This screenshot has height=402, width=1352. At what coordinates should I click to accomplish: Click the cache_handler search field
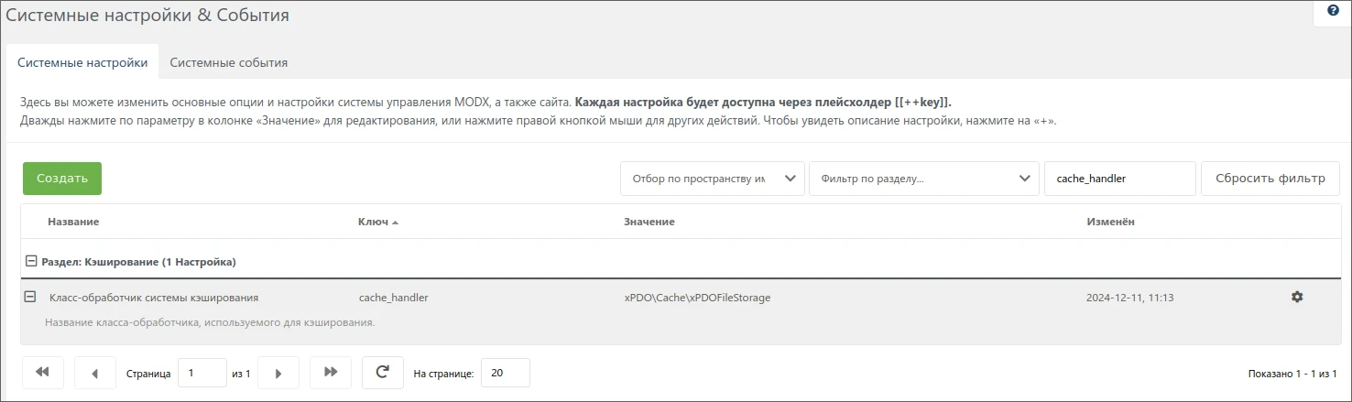coord(1119,179)
